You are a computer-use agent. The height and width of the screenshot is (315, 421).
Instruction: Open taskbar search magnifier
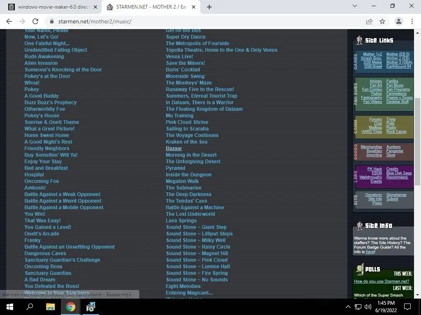pyautogui.click(x=30, y=307)
